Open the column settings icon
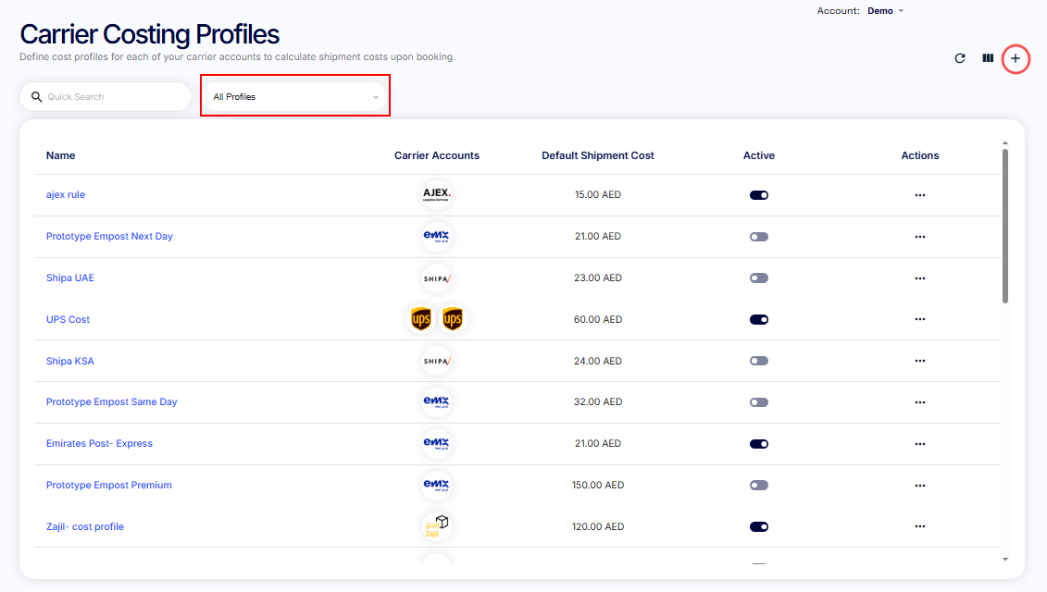 tap(988, 58)
